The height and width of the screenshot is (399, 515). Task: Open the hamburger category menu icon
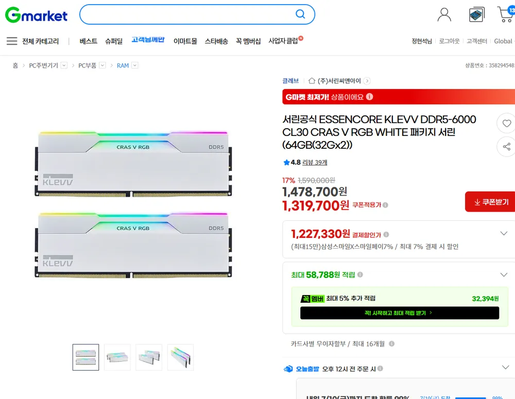coord(12,41)
